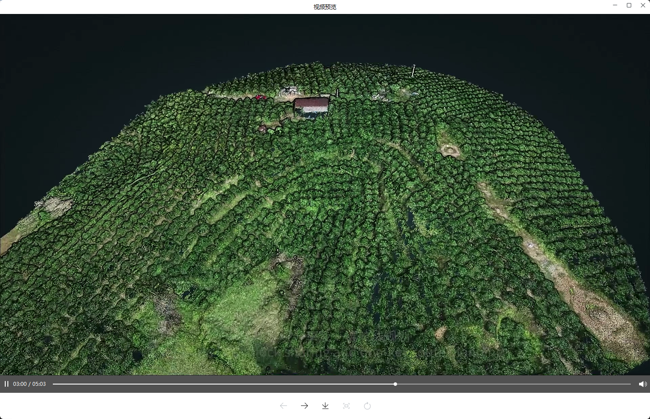Click the actual size fit icon
Viewport: 650px width, 419px height.
point(346,406)
